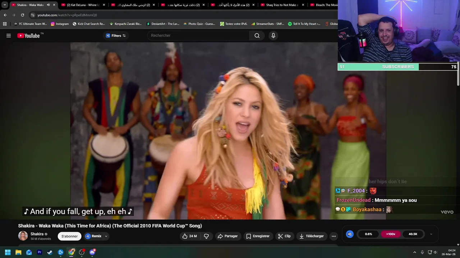Viewport: 460px width, 258px height.
Task: Close the Kat DeLuna tab
Action: point(104,5)
